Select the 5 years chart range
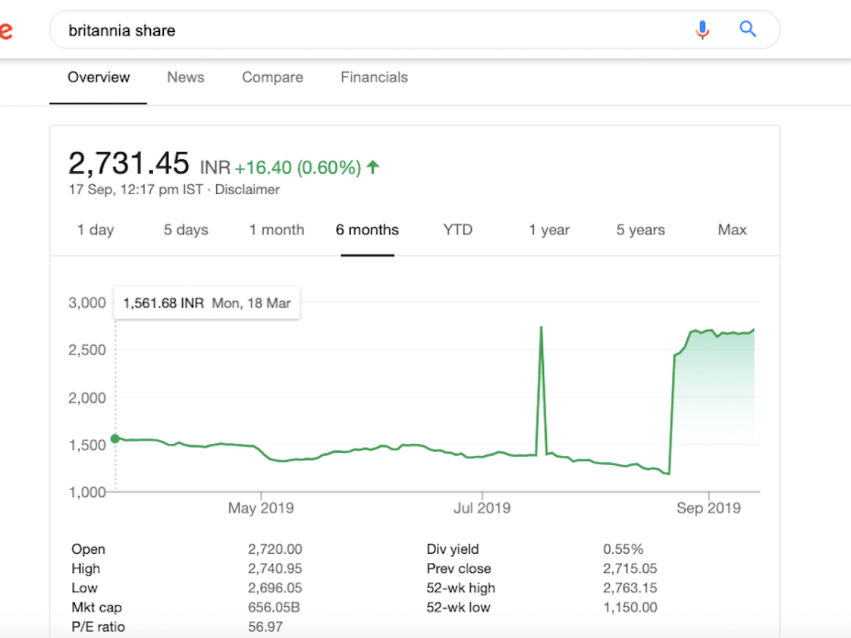Screen dimensions: 851x638 (640, 230)
